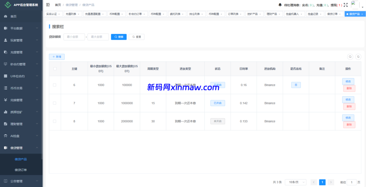Click 删除 for row 主键 7

coord(349,107)
